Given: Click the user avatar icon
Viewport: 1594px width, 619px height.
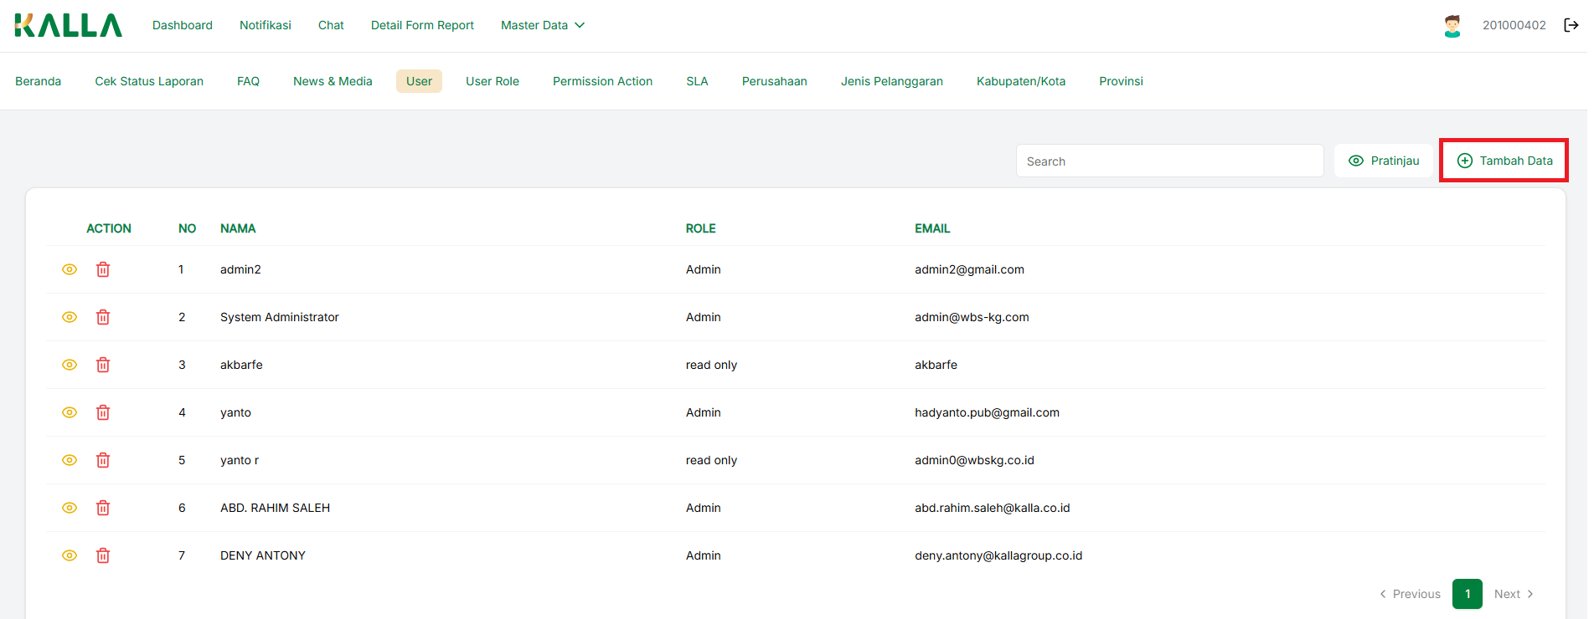Looking at the screenshot, I should click(1452, 26).
